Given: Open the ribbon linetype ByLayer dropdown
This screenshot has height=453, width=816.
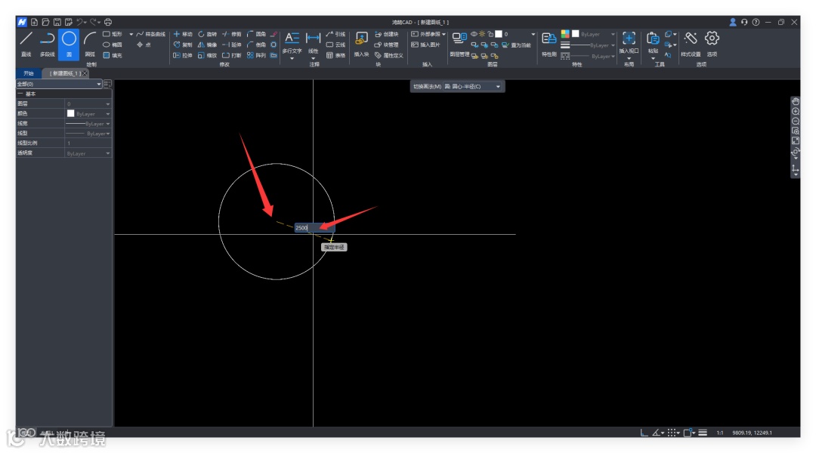Looking at the screenshot, I should [x=593, y=56].
